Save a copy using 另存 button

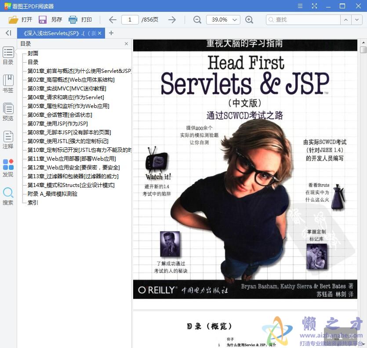[x=50, y=20]
